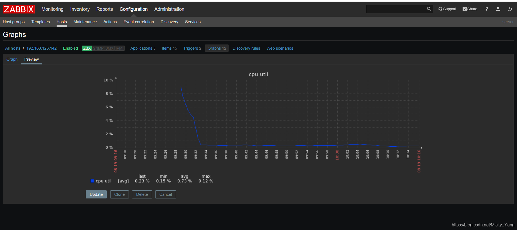Open the user profile icon

498,9
